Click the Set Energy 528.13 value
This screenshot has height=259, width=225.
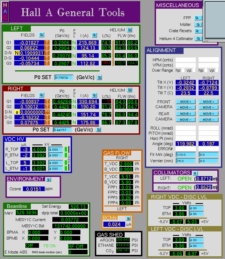click(78, 207)
